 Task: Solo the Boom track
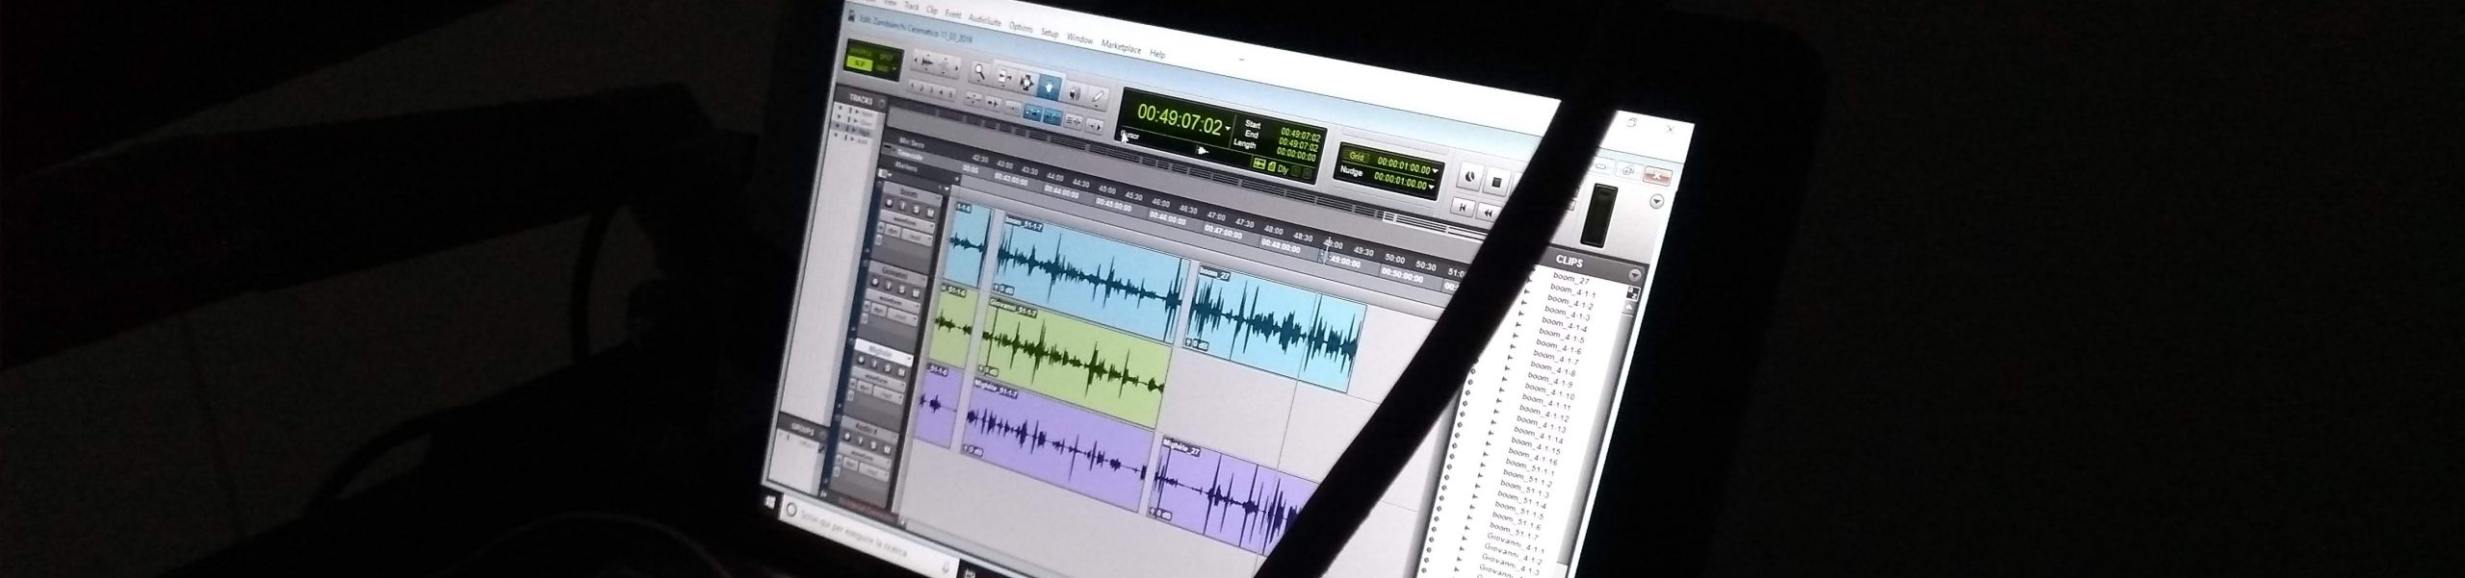click(917, 211)
